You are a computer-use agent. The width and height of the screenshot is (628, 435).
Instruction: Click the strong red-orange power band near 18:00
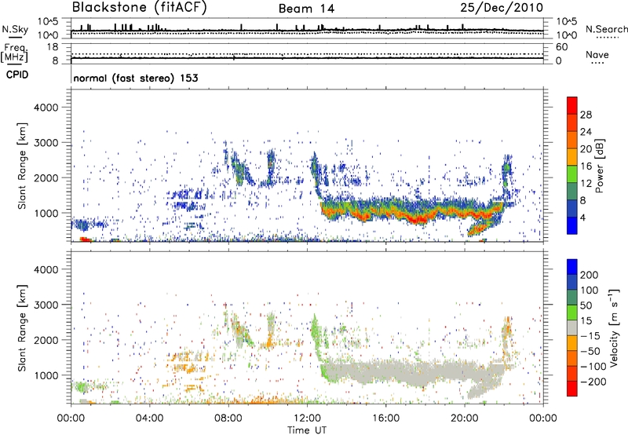click(421, 219)
